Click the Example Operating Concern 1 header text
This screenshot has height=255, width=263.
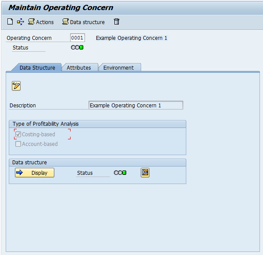[131, 38]
